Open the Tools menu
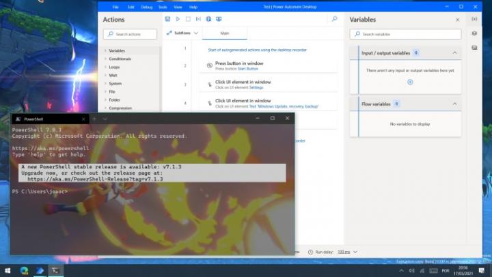492x277 pixels. click(x=163, y=7)
